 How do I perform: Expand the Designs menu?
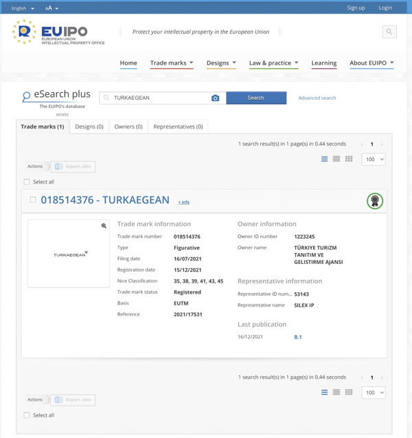221,63
